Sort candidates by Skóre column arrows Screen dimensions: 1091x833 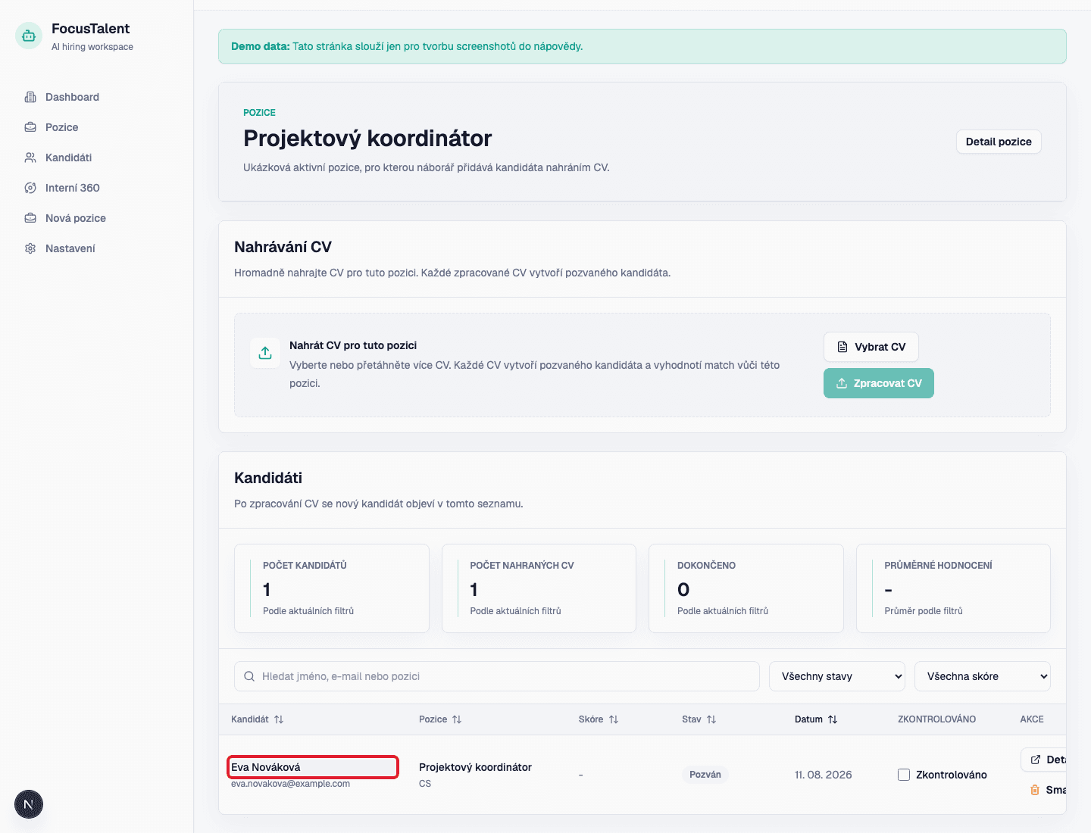tap(614, 719)
